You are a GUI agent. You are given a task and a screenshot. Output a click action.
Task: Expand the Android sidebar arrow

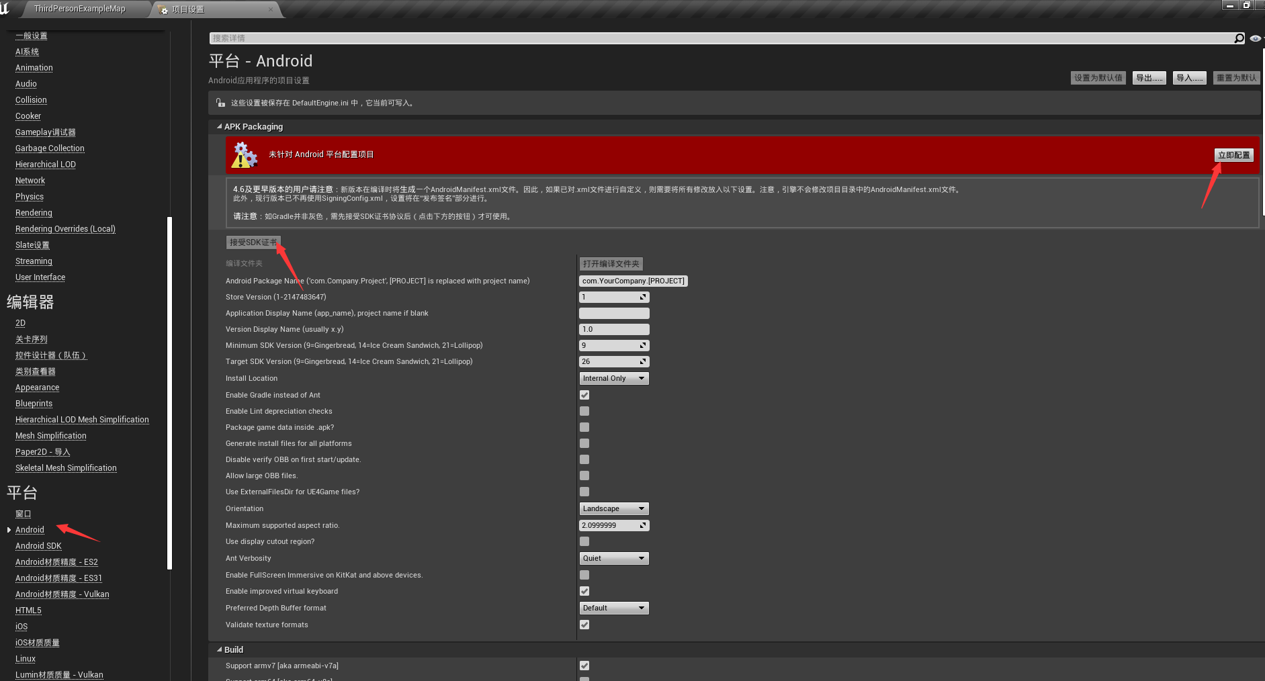pos(9,530)
